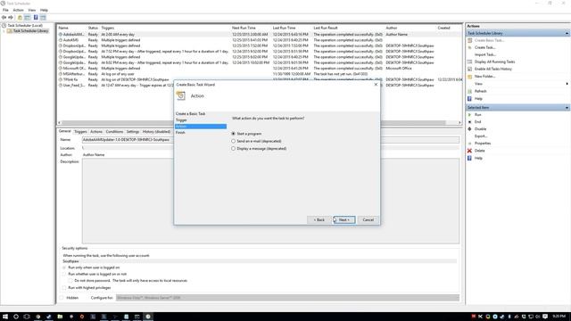Switch to the Triggers tab

pyautogui.click(x=80, y=132)
